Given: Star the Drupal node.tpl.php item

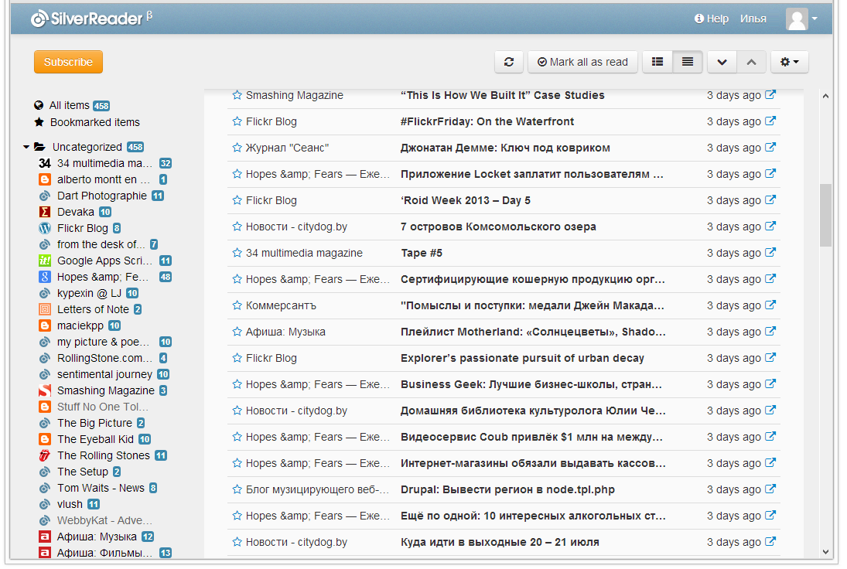Looking at the screenshot, I should coord(237,489).
